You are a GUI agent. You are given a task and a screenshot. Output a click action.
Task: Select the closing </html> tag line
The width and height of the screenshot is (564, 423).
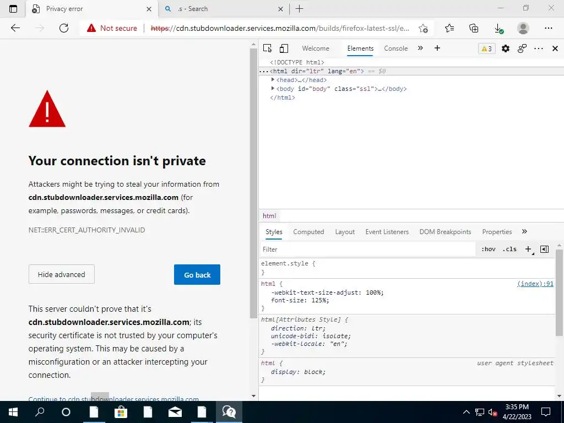(x=283, y=97)
